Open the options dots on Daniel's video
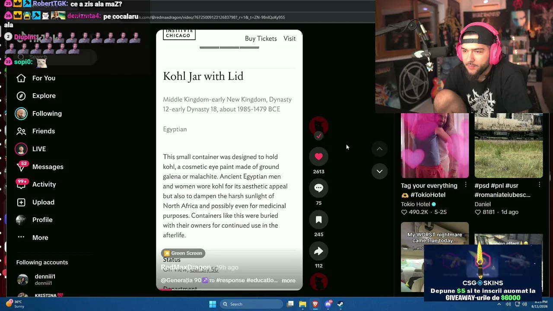This screenshot has width=553, height=311. tap(539, 185)
